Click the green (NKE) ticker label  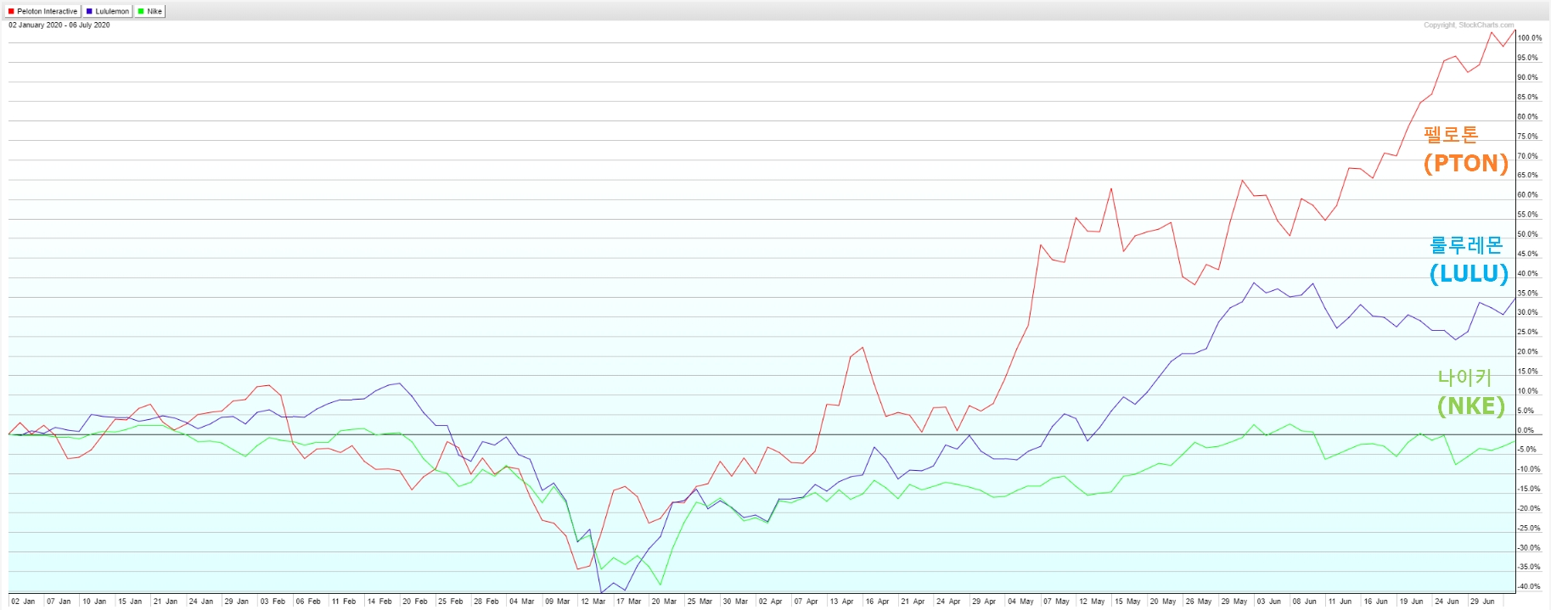(x=1471, y=406)
